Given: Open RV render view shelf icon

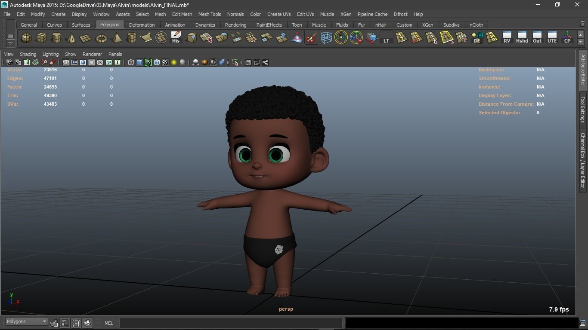Looking at the screenshot, I should click(x=507, y=38).
